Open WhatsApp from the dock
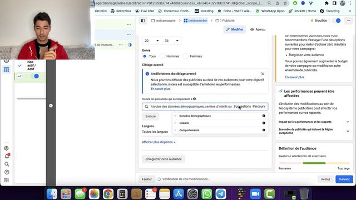The height and width of the screenshot is (200, 356). (206, 194)
